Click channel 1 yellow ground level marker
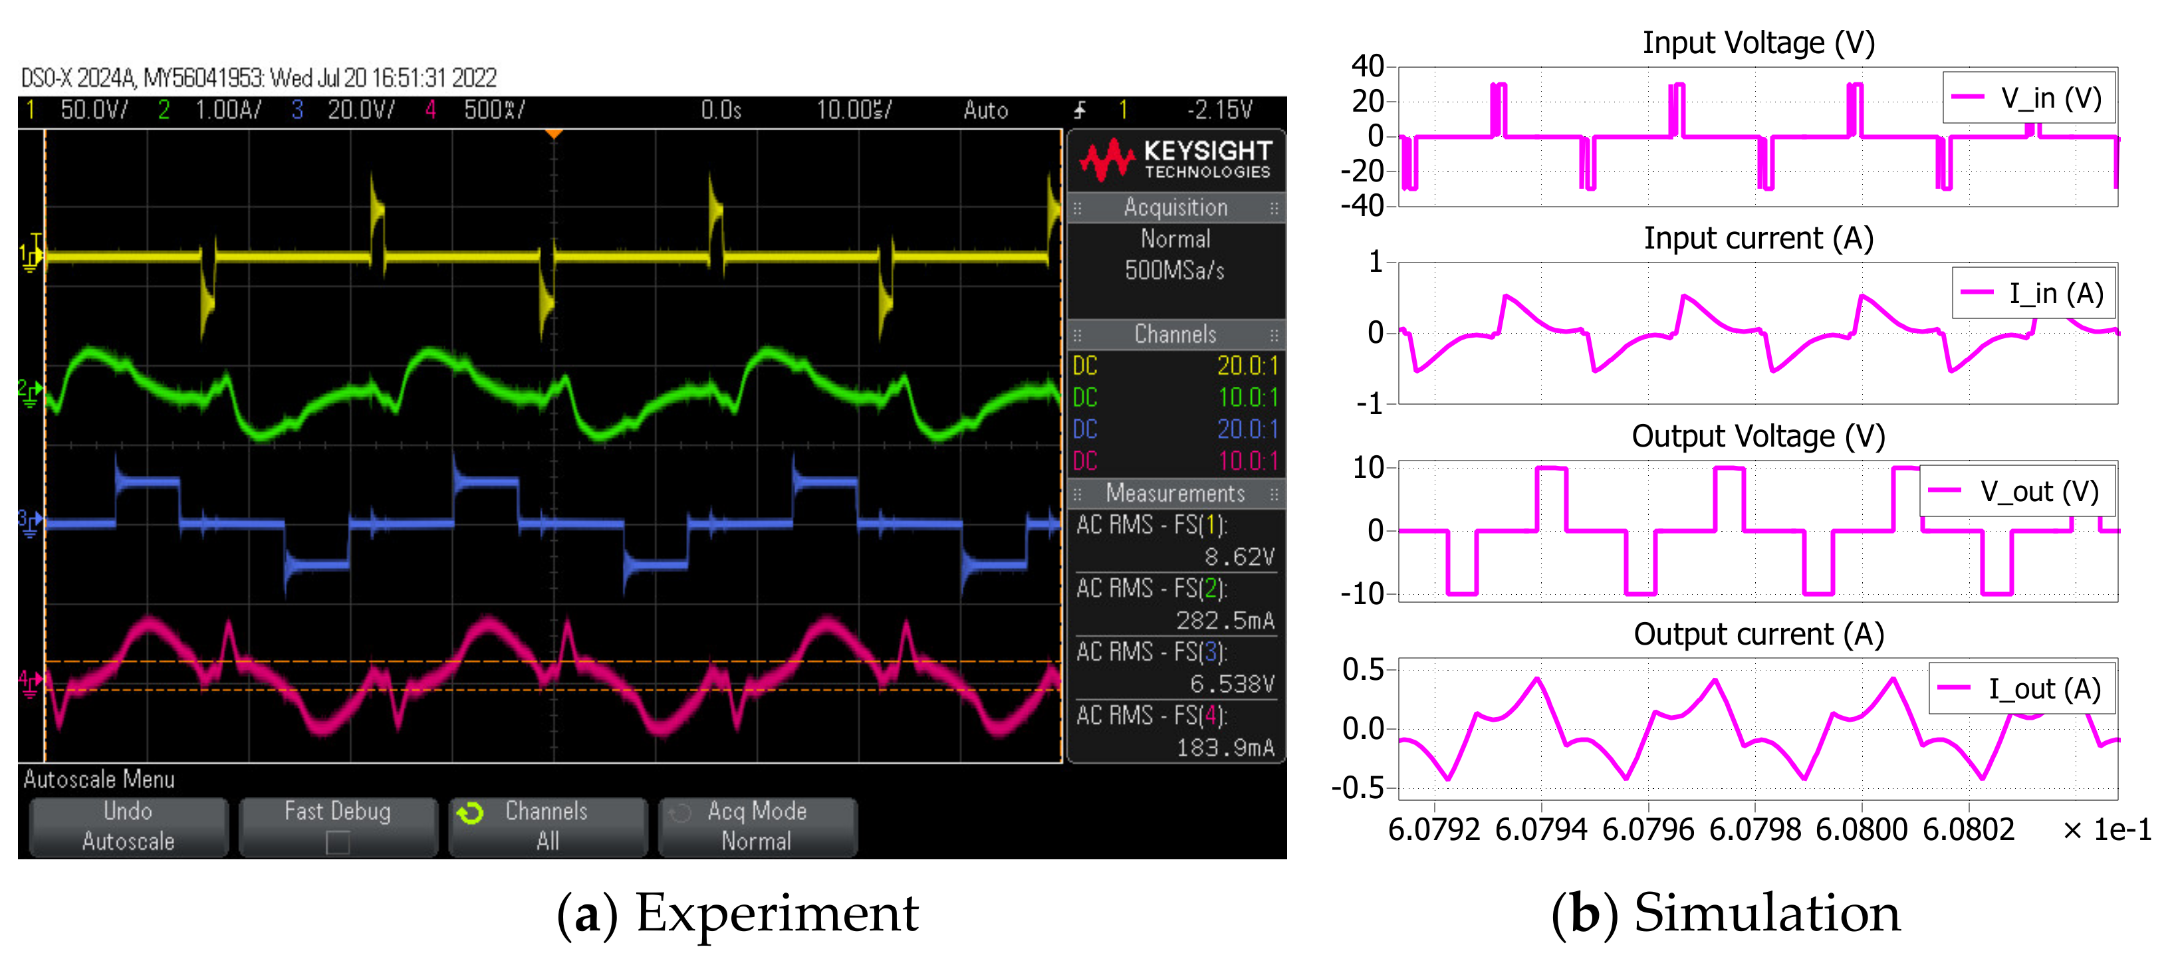 [x=31, y=253]
